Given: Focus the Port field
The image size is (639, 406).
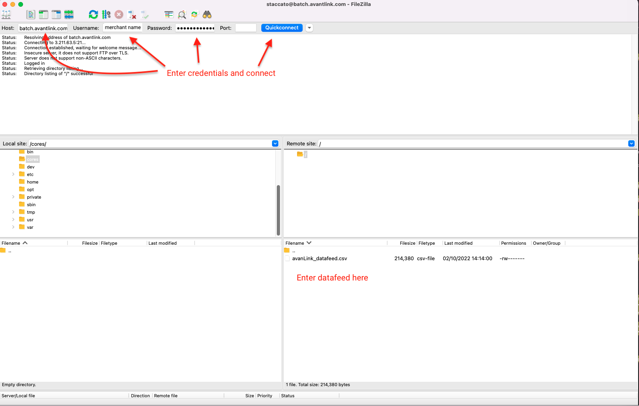Looking at the screenshot, I should point(245,28).
